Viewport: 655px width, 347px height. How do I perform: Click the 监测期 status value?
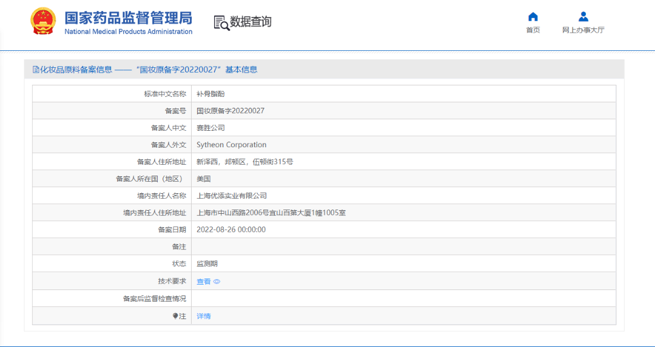click(207, 264)
